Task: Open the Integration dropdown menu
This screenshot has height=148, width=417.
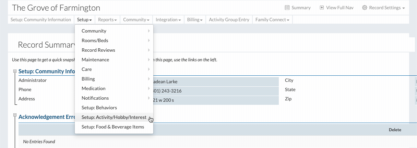Action: [x=168, y=20]
